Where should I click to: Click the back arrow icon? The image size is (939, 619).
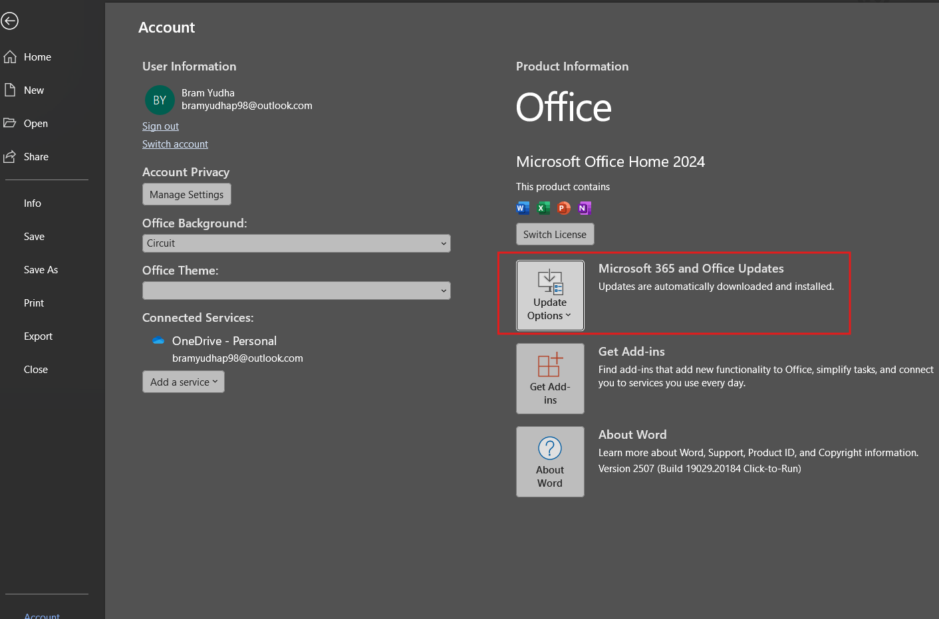point(9,21)
